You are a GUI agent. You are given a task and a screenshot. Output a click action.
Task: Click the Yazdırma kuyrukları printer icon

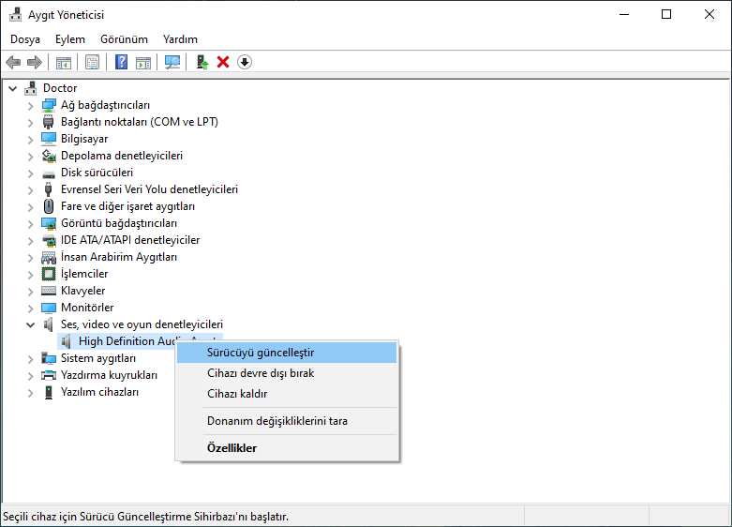[49, 375]
